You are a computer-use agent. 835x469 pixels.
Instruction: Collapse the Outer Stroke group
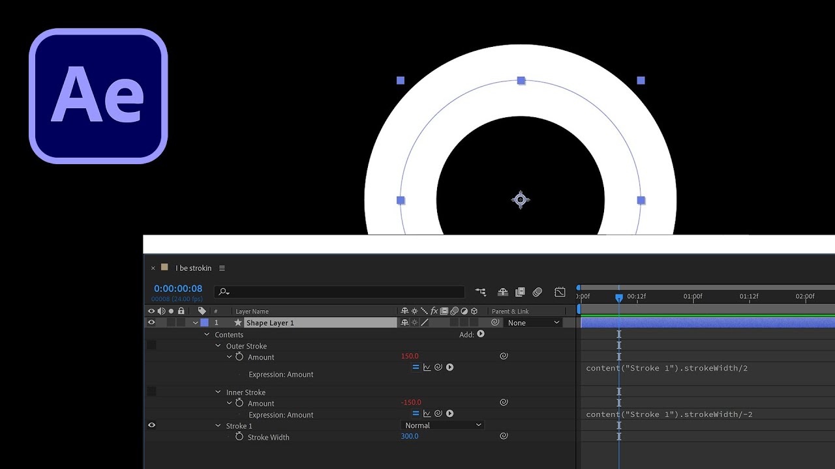click(218, 346)
